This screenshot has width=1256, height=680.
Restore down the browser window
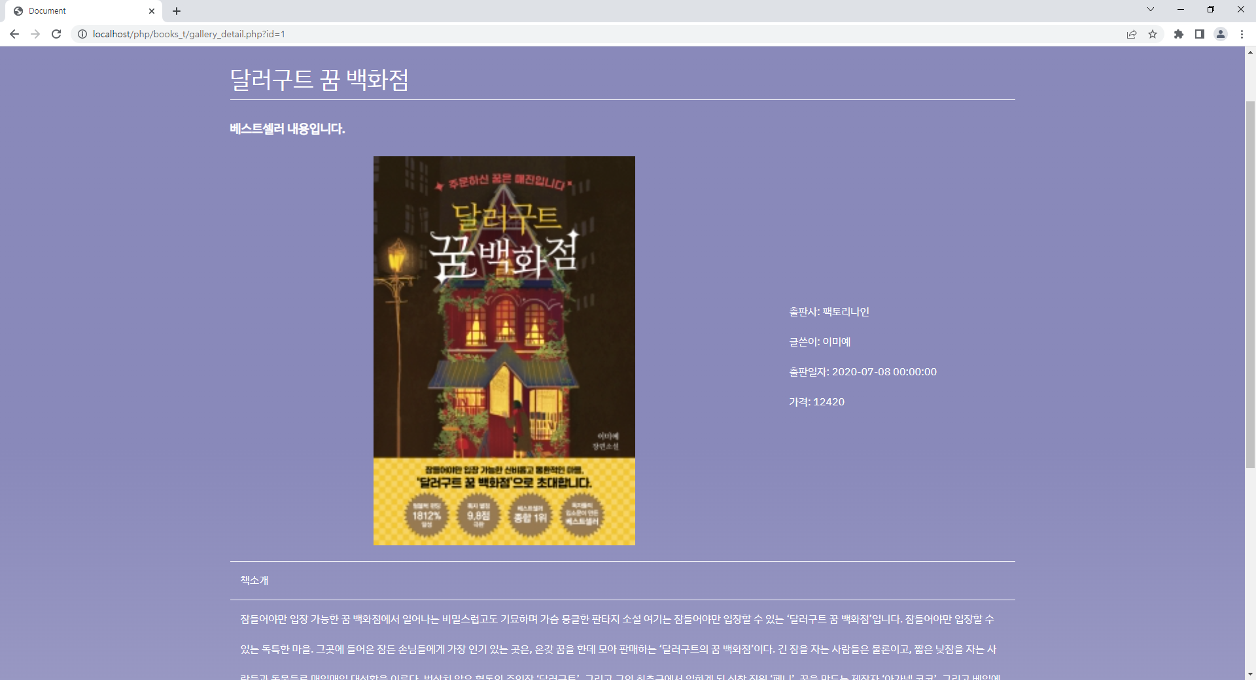1211,9
